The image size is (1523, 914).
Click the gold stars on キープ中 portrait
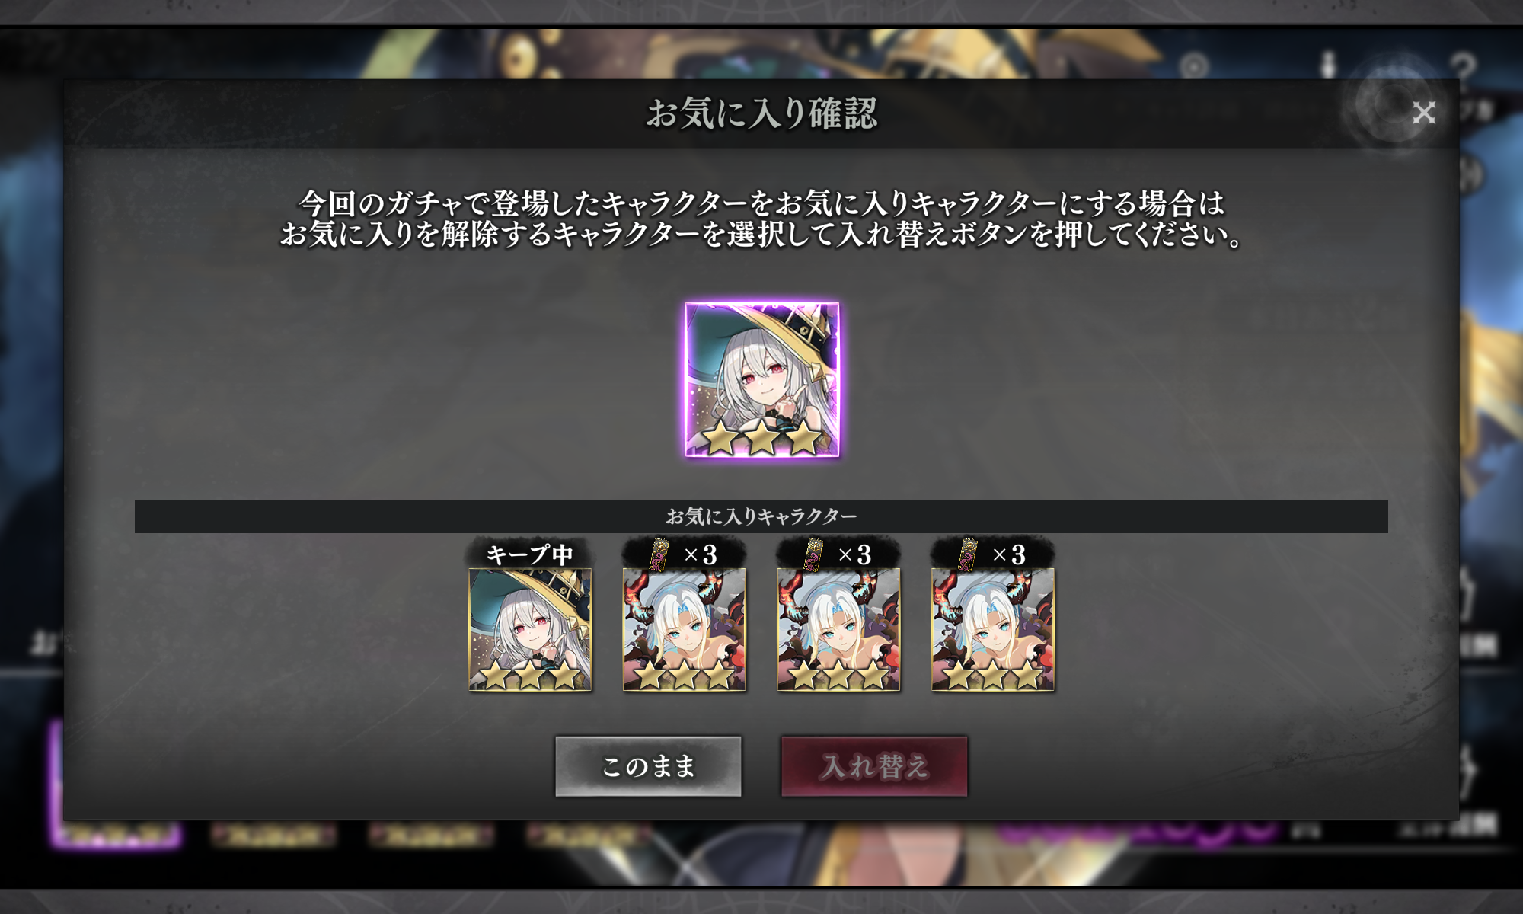(530, 675)
